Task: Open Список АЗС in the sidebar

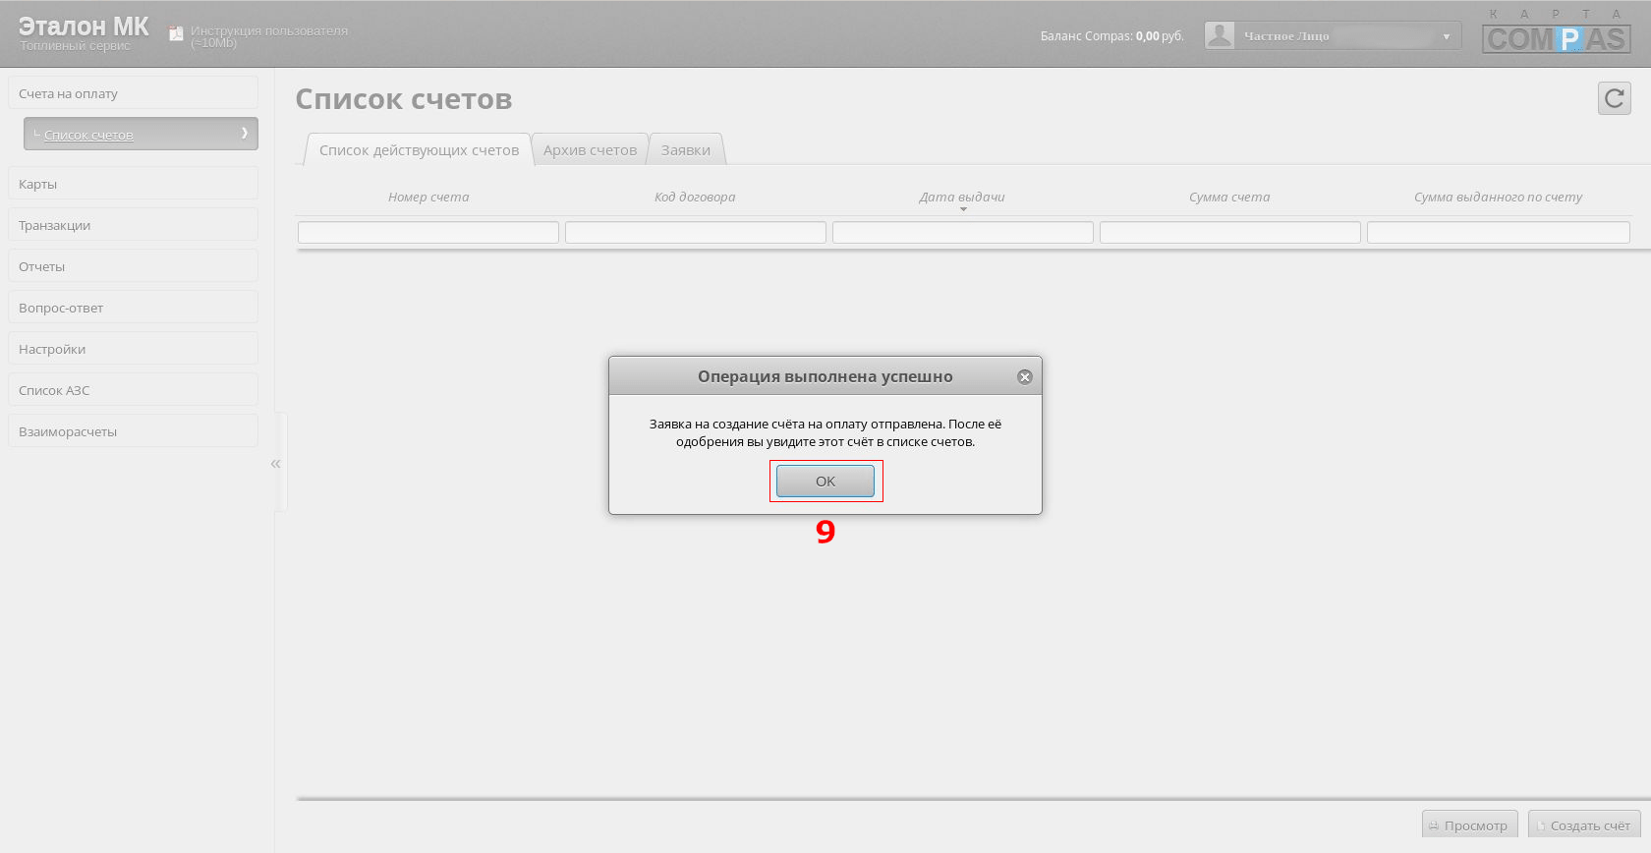Action: (133, 390)
